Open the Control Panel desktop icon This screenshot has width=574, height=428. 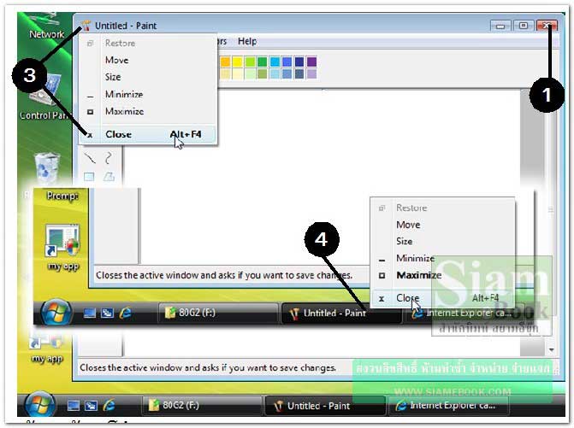click(x=44, y=97)
